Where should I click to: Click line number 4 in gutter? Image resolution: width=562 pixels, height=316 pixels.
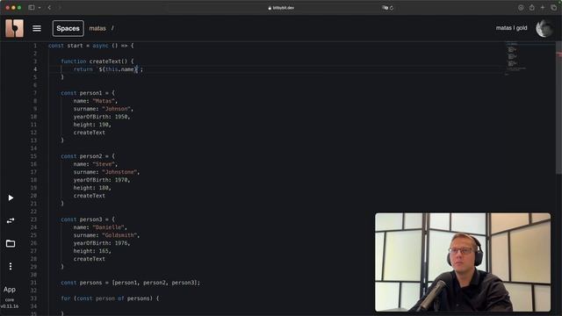tap(35, 69)
